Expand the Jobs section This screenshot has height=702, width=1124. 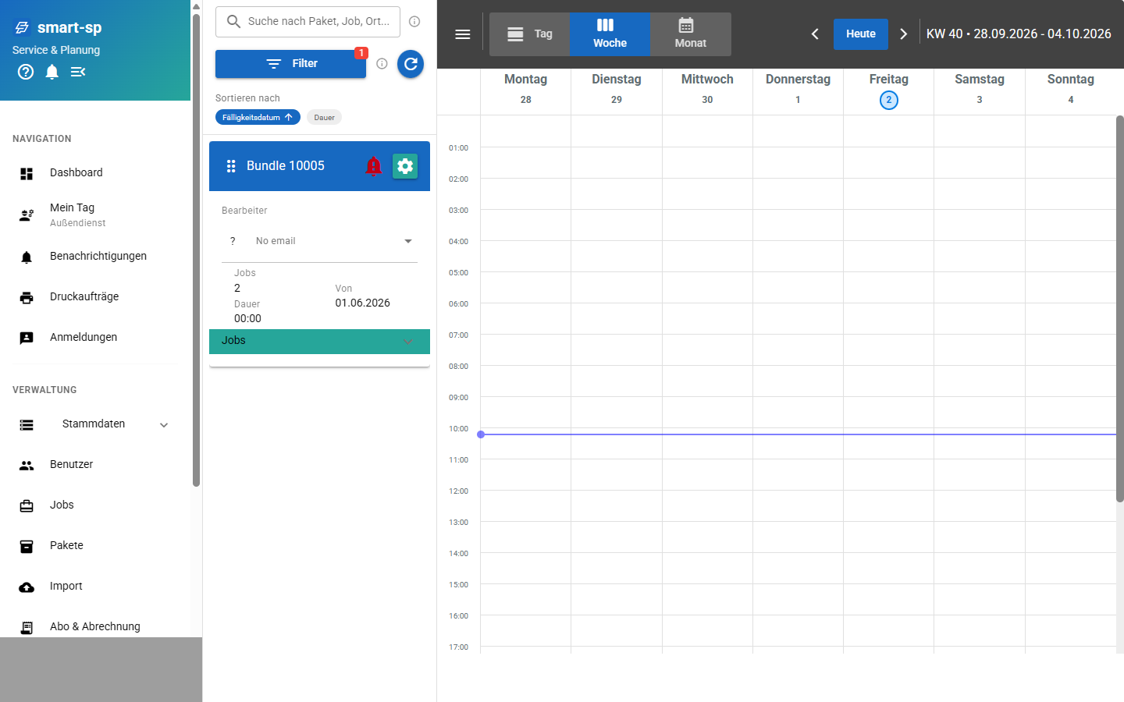(x=319, y=342)
